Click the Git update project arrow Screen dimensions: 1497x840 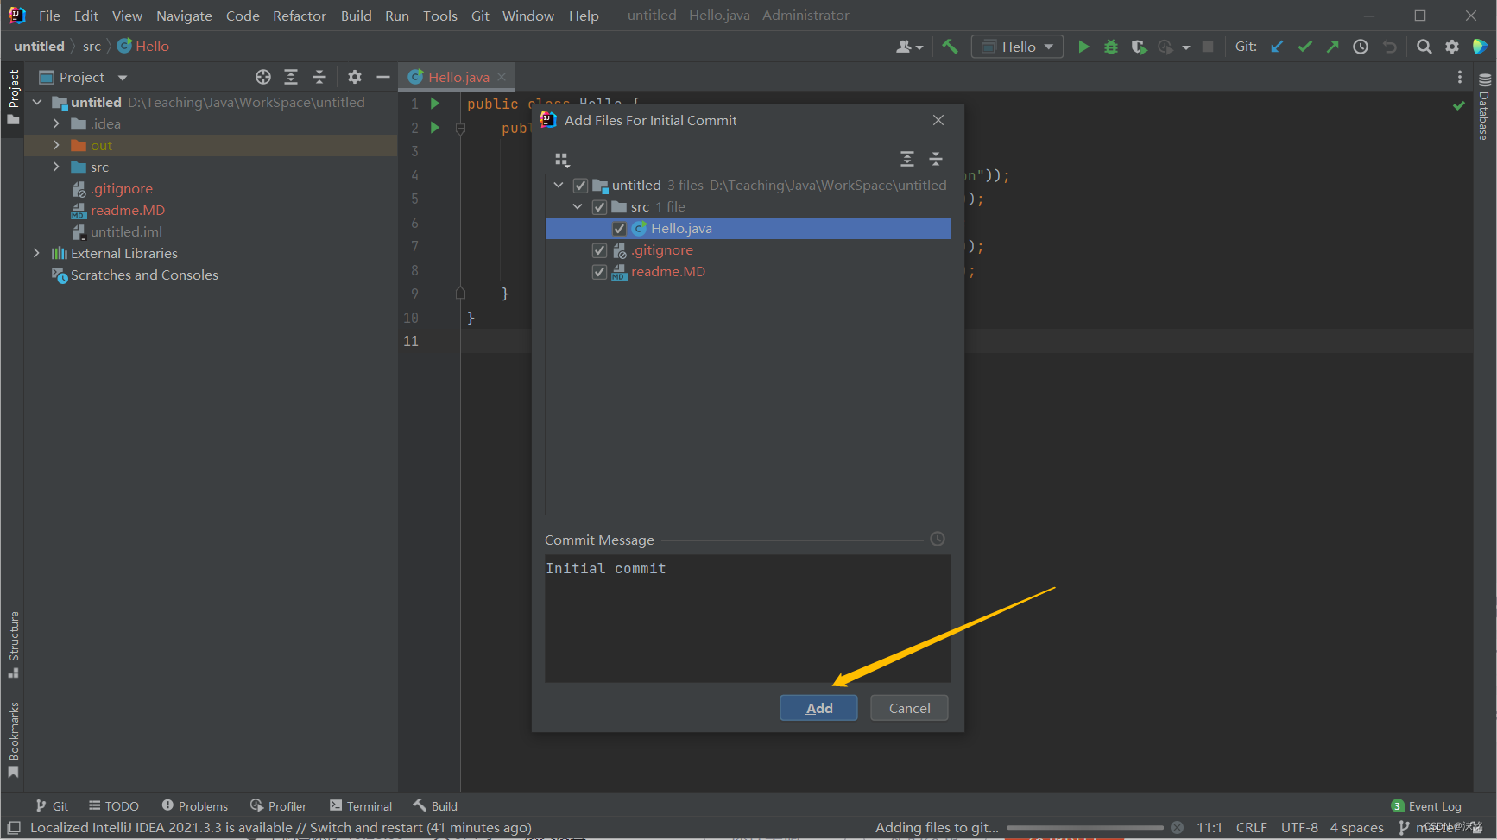pos(1277,47)
